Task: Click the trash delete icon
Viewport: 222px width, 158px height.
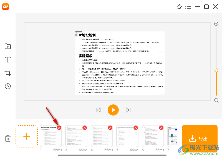Action: tap(8, 138)
